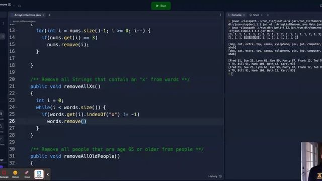Click the project title ending in 'move (1)'
Image resolution: width=322 pixels, height=181 pixels.
click(6, 5)
